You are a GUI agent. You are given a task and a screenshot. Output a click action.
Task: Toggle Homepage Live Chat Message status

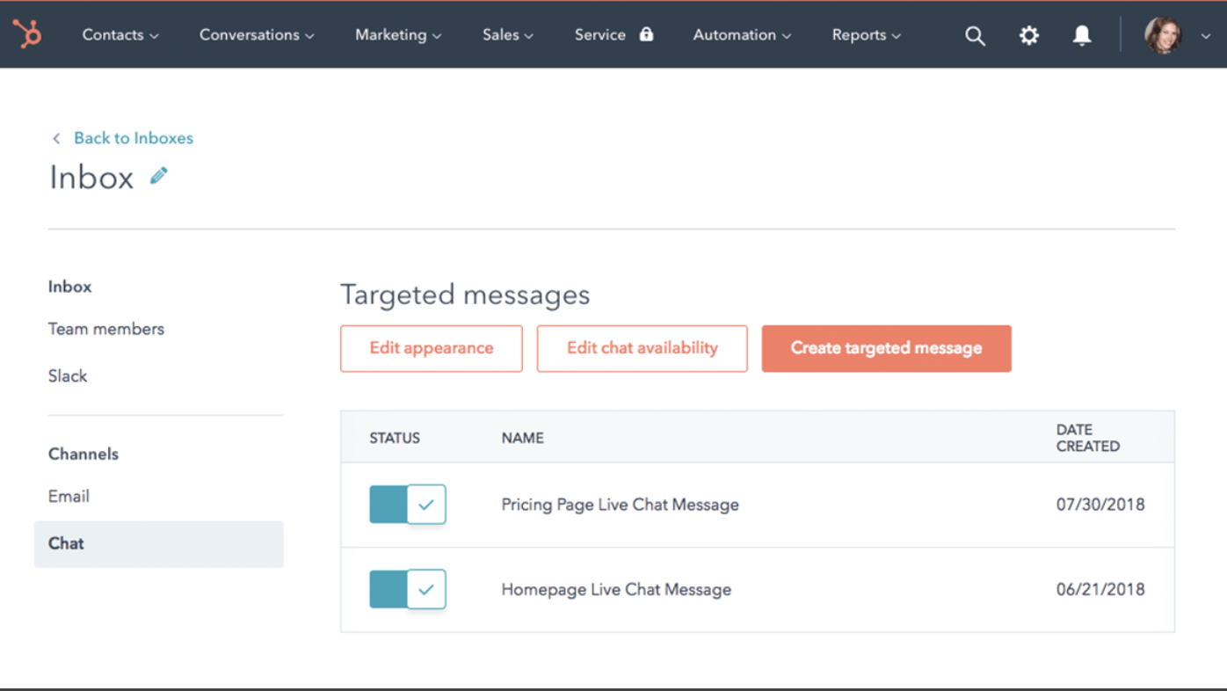408,590
